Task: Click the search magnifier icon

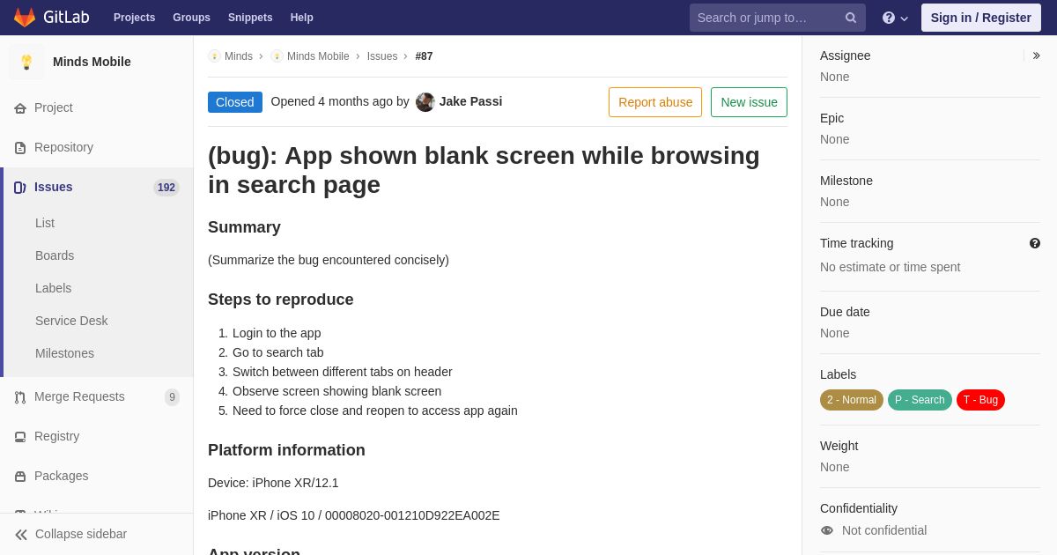Action: click(x=851, y=18)
